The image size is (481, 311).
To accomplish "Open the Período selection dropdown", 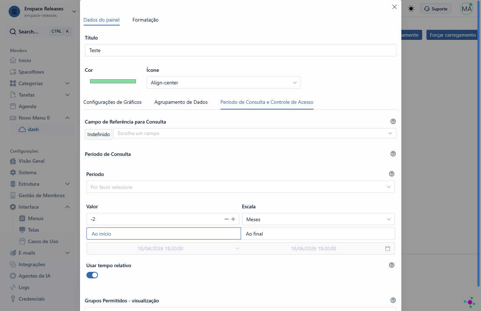I will [241, 187].
